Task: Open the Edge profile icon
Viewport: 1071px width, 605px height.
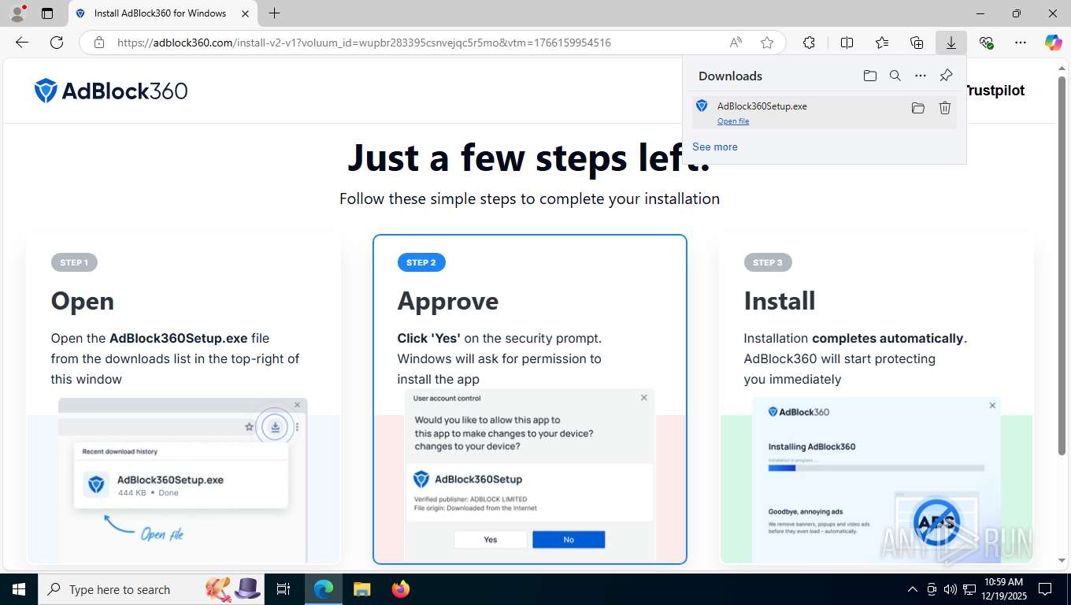Action: 17,13
